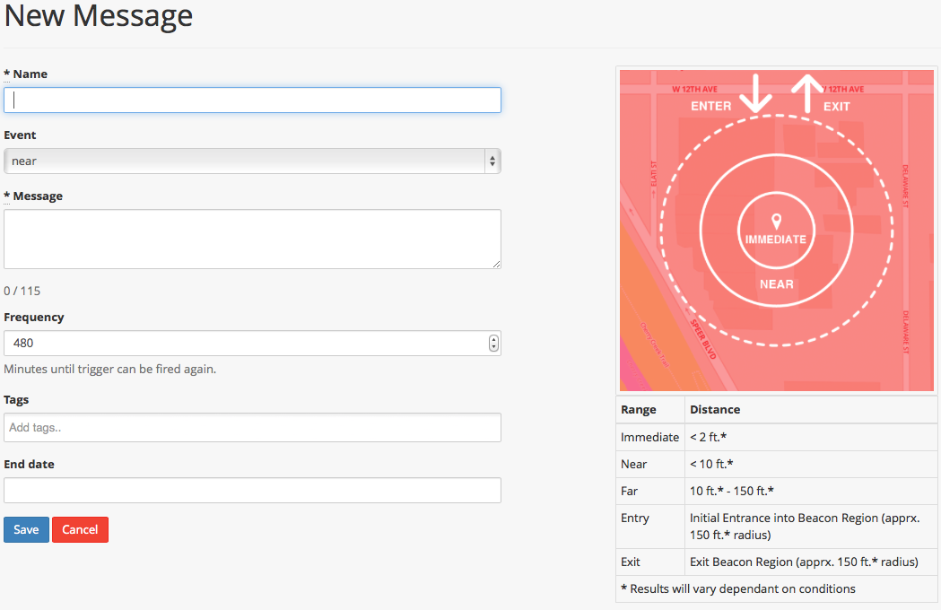The width and height of the screenshot is (941, 610).
Task: Click inside the Message text area
Action: click(252, 239)
